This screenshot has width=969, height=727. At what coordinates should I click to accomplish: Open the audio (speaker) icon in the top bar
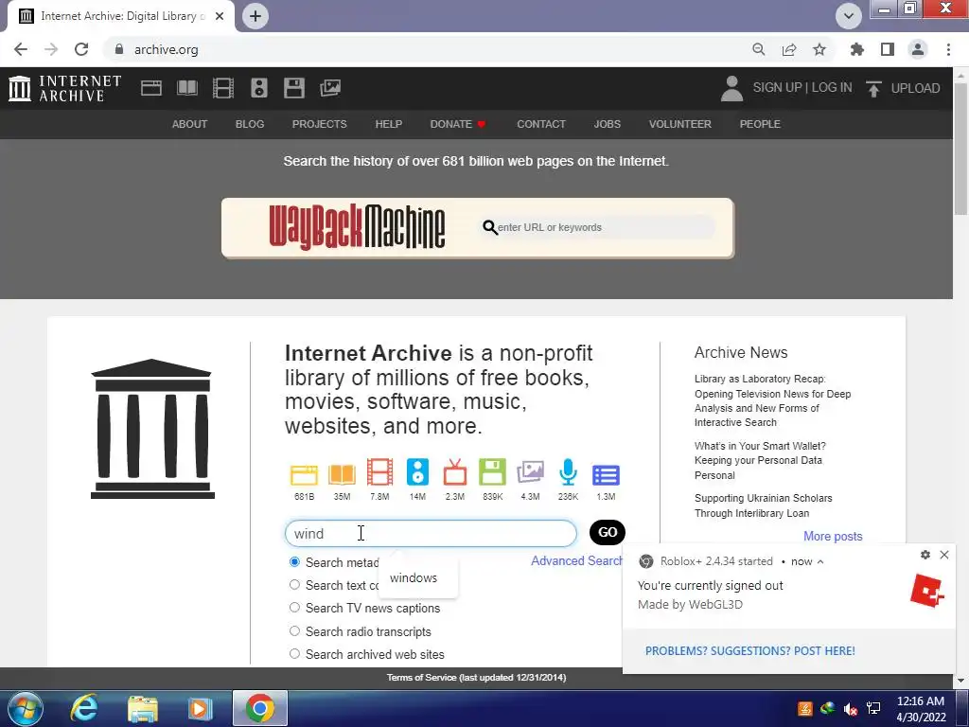tap(259, 88)
